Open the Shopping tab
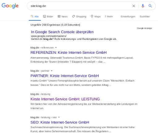158x133 pixels. (x=79, y=16)
